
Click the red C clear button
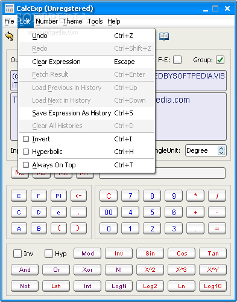point(109,196)
